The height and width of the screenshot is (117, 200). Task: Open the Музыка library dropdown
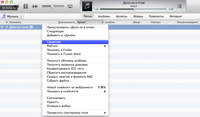coord(12,16)
